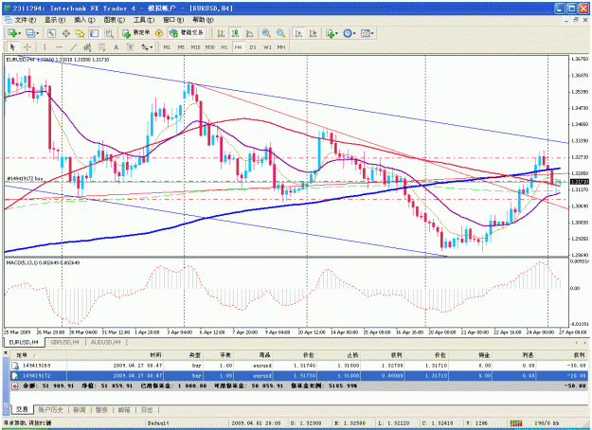Screen dimensions: 592x430
Task: Set timeframe to M15
Action: tap(195, 47)
